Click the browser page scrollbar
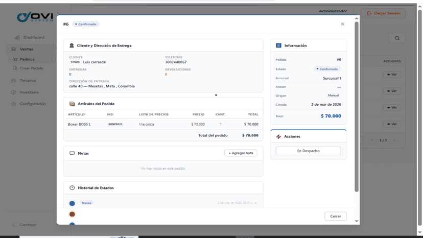The width and height of the screenshot is (423, 238). tap(420, 117)
